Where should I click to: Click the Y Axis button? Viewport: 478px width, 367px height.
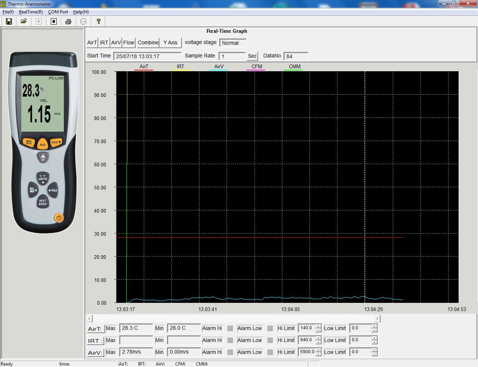pyautogui.click(x=170, y=43)
